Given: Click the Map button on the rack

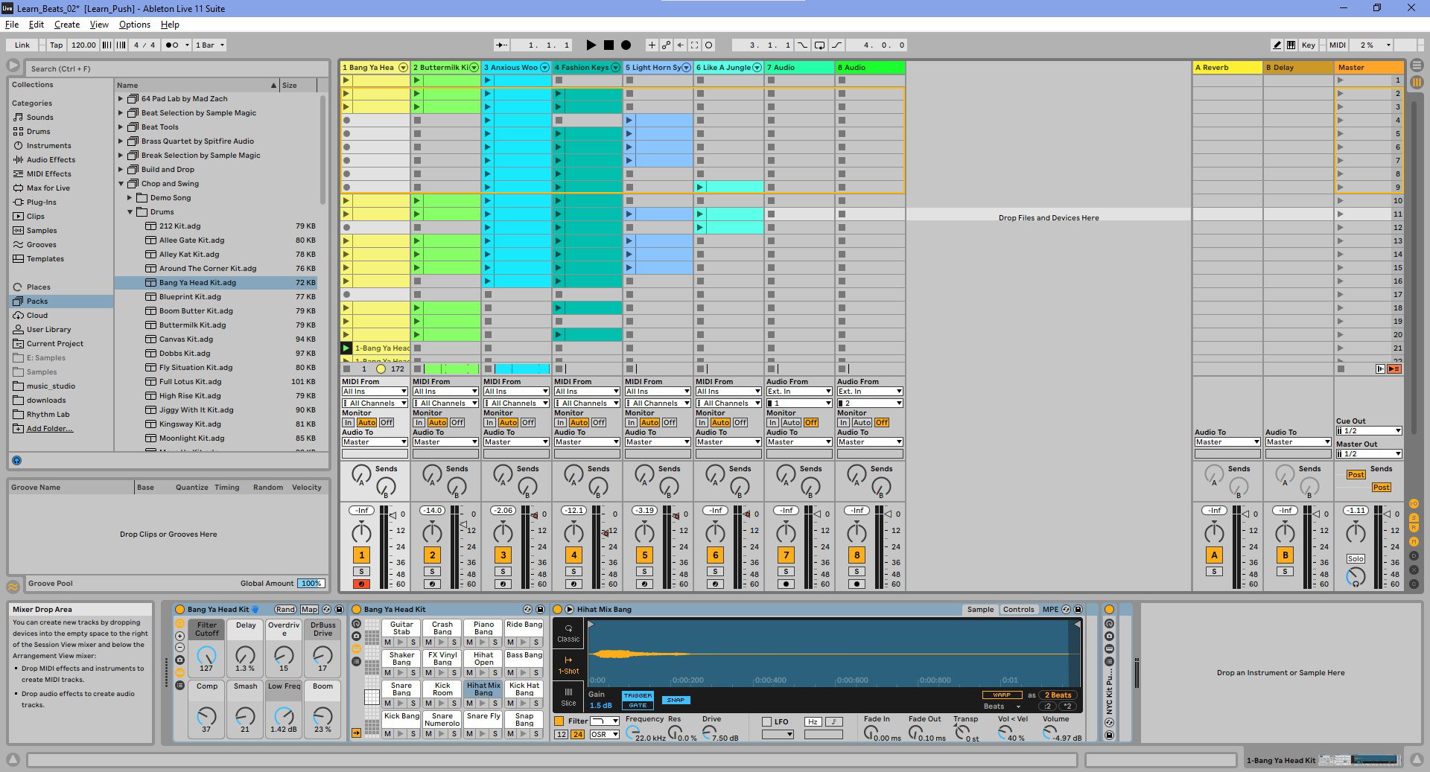Looking at the screenshot, I should [309, 609].
